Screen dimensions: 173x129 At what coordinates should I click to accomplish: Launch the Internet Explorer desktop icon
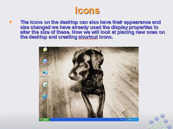tap(45, 97)
